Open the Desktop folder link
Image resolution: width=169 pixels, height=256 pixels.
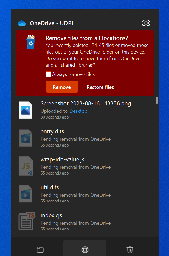(78, 111)
